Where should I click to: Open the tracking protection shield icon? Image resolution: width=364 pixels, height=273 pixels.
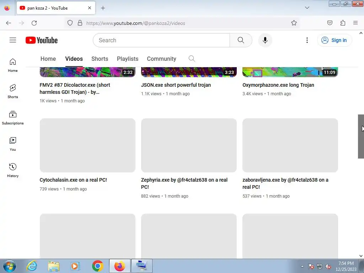pos(70,23)
